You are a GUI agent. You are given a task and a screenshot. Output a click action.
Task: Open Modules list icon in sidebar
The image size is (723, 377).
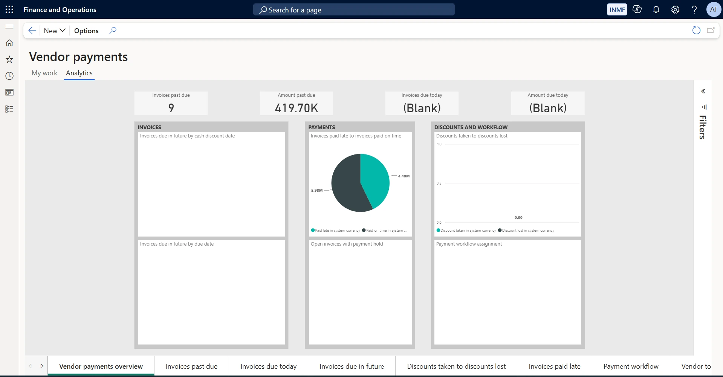9,109
